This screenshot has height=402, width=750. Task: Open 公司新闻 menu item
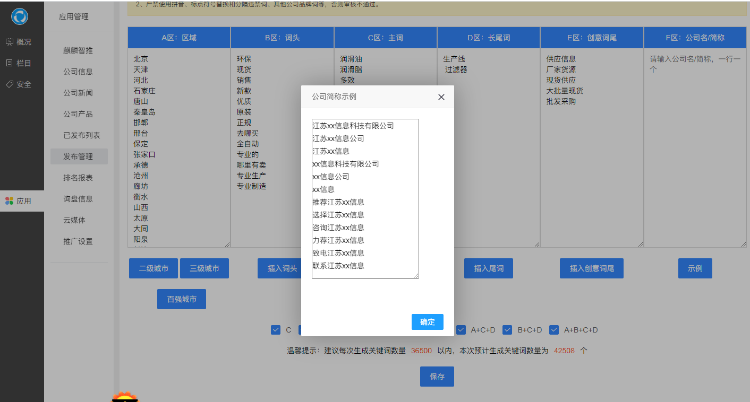(x=79, y=93)
